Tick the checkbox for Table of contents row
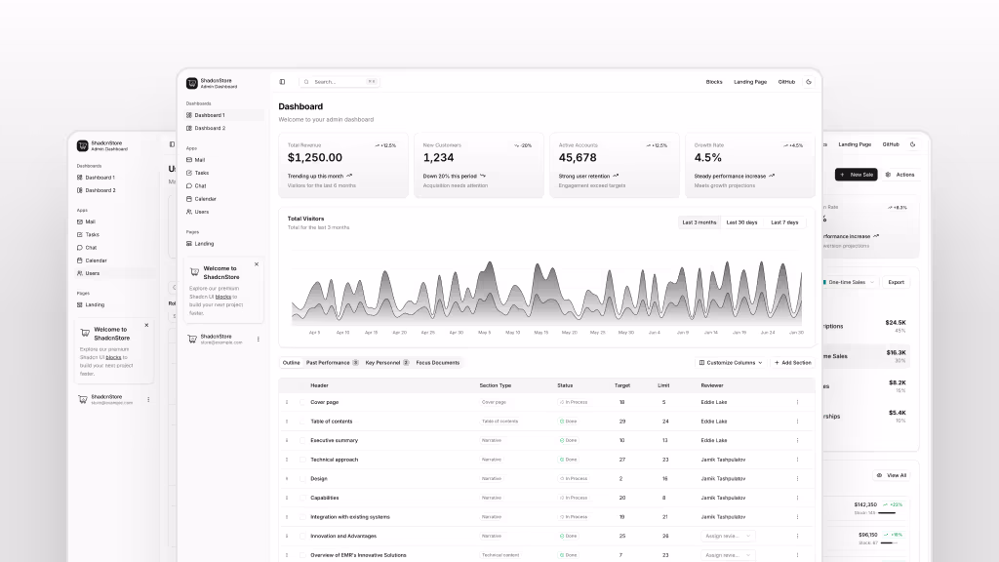 (x=302, y=421)
